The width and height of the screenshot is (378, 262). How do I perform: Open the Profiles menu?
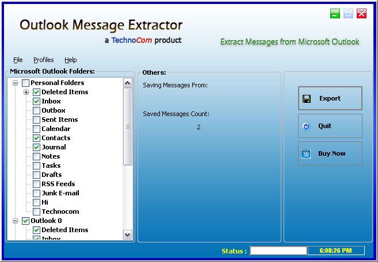(x=44, y=60)
